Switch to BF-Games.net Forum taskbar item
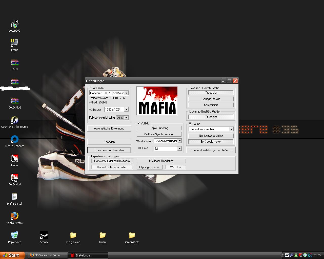This screenshot has height=259, width=324. [x=47, y=255]
